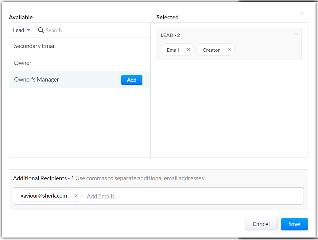This screenshot has height=240, width=318.
Task: Click the Email chip label
Action: point(173,50)
